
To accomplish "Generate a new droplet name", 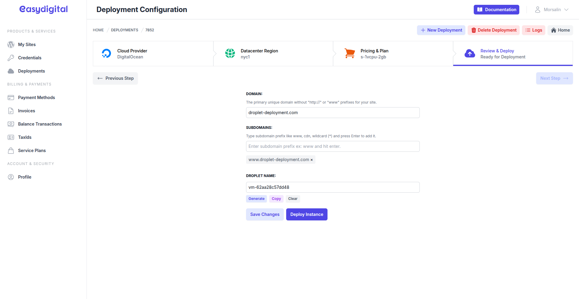I will 256,199.
